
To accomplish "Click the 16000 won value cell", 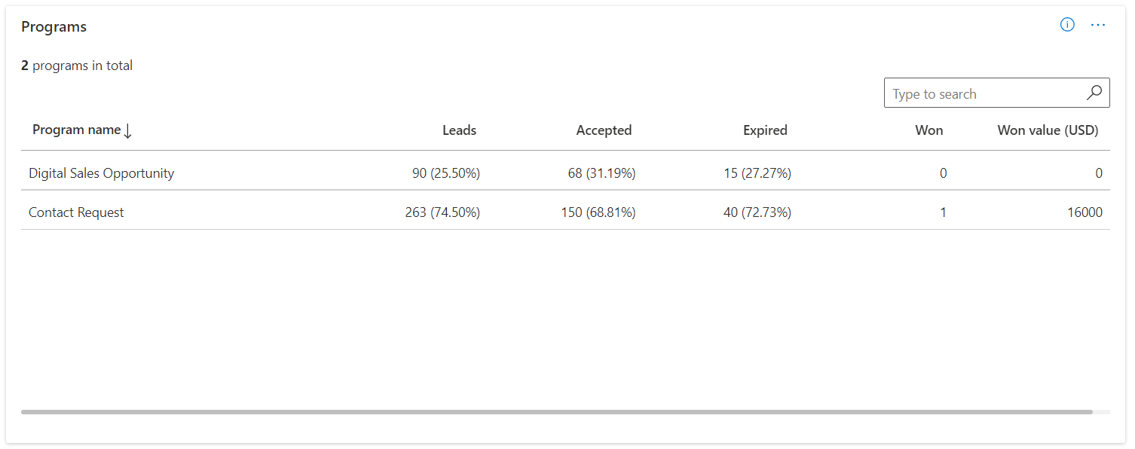I will (x=1085, y=212).
